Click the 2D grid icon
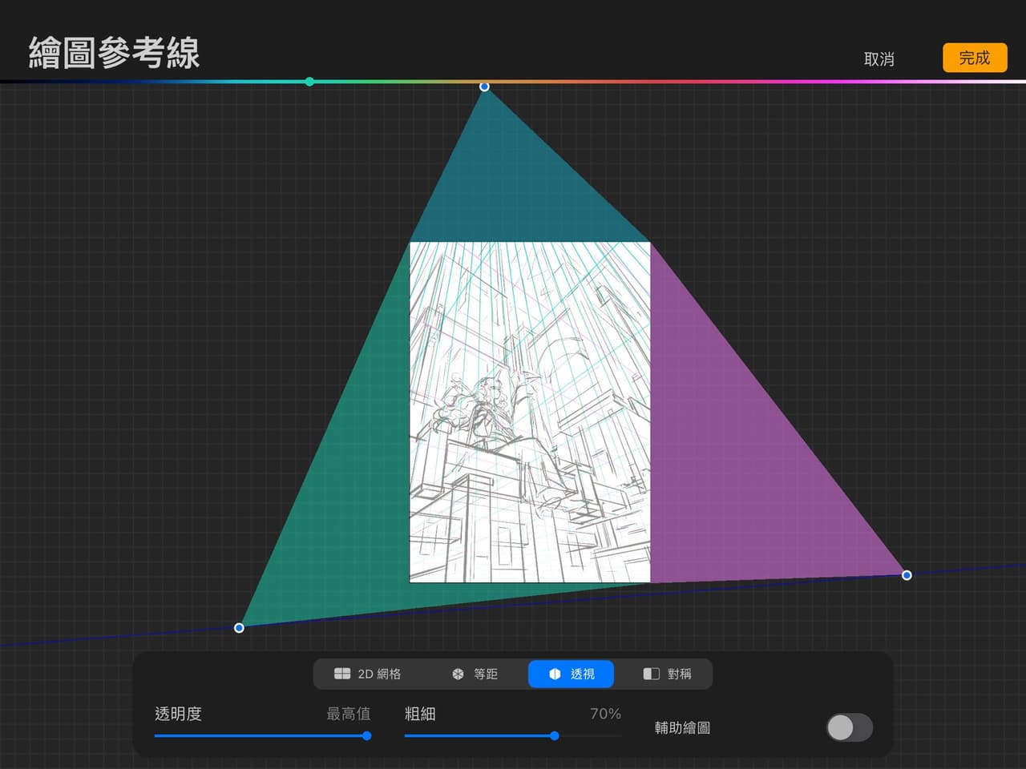Image resolution: width=1026 pixels, height=769 pixels. coord(342,674)
